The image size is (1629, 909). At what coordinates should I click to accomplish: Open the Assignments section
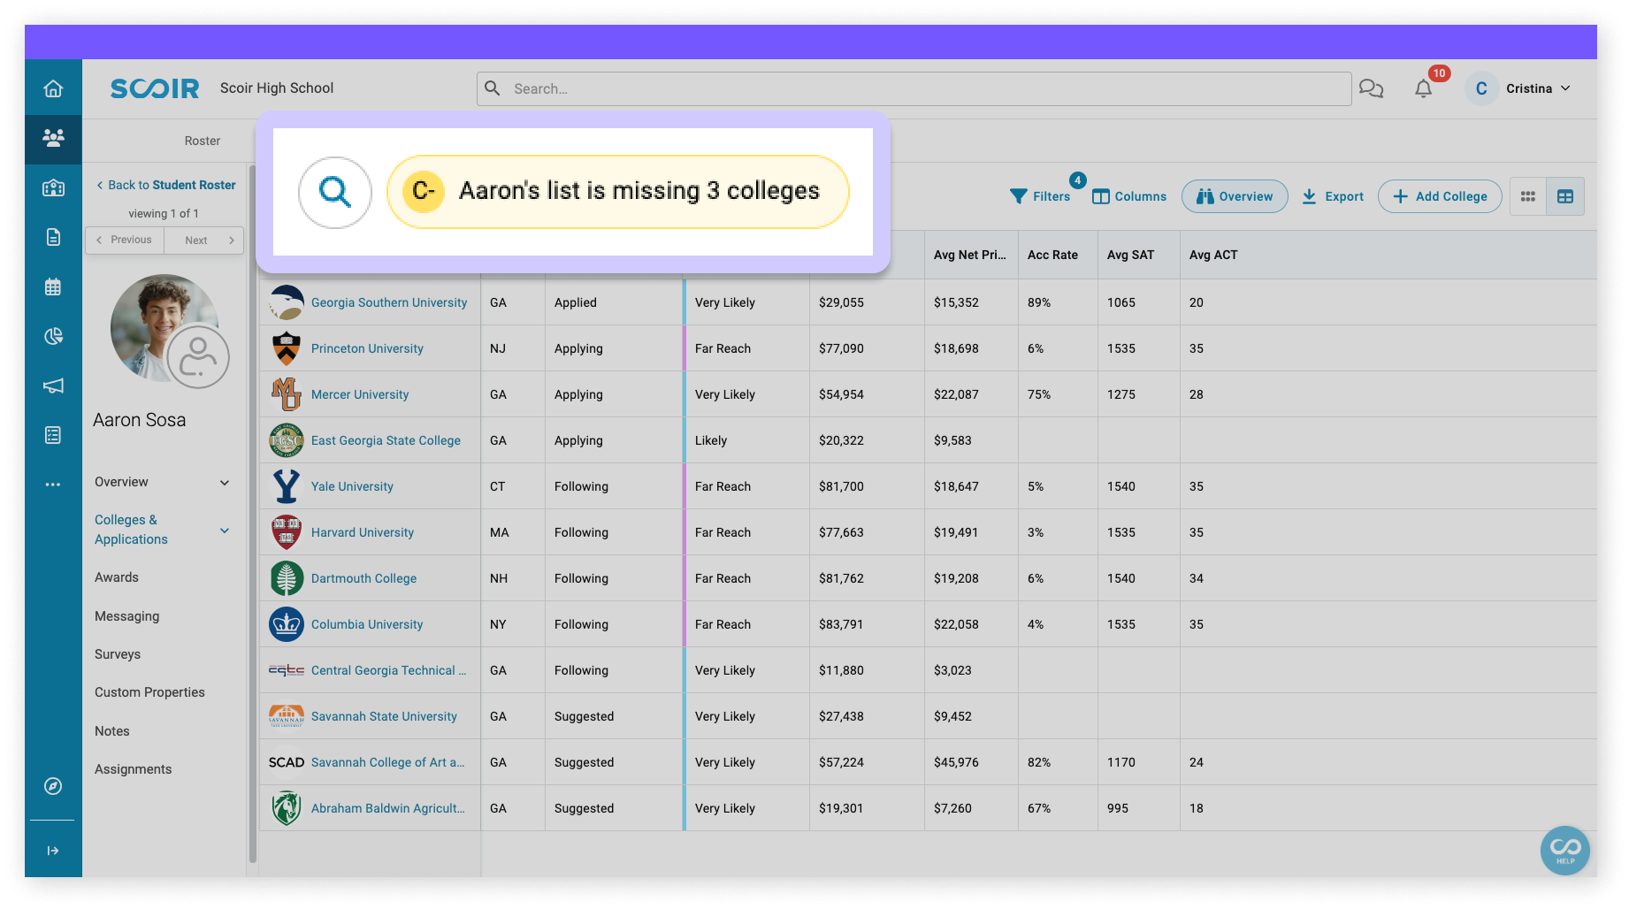134,769
